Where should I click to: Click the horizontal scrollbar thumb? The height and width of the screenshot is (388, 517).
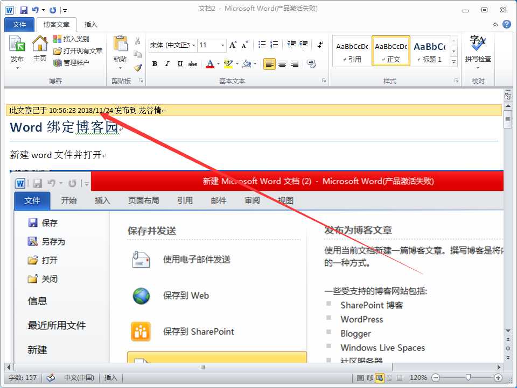click(x=203, y=367)
